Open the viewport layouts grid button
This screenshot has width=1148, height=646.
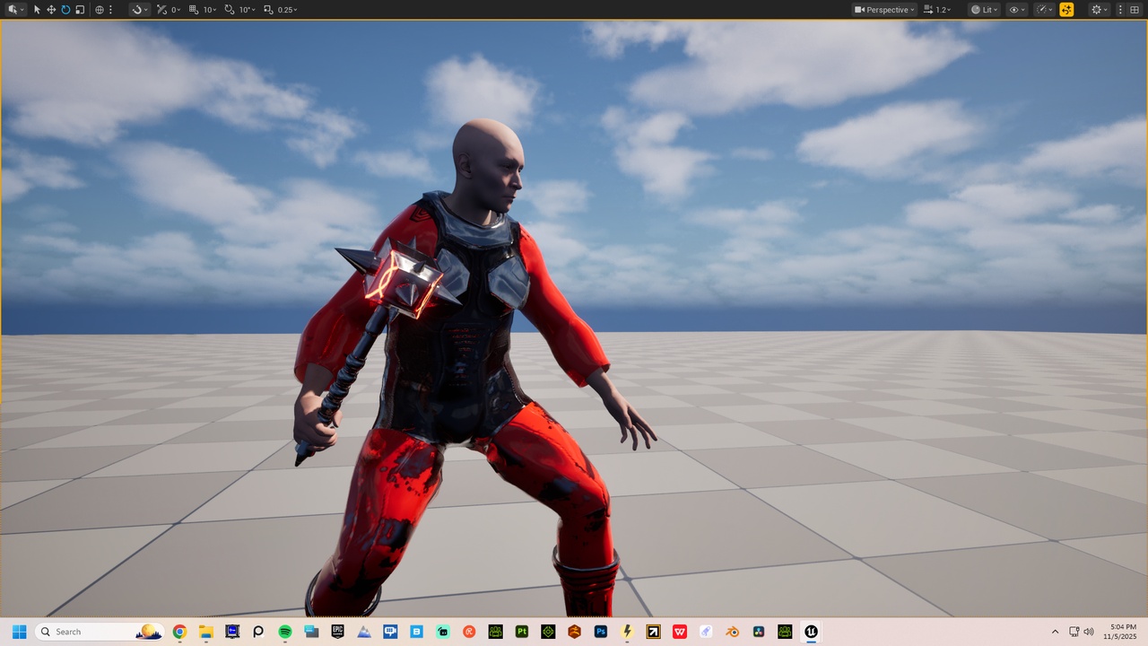[1134, 10]
